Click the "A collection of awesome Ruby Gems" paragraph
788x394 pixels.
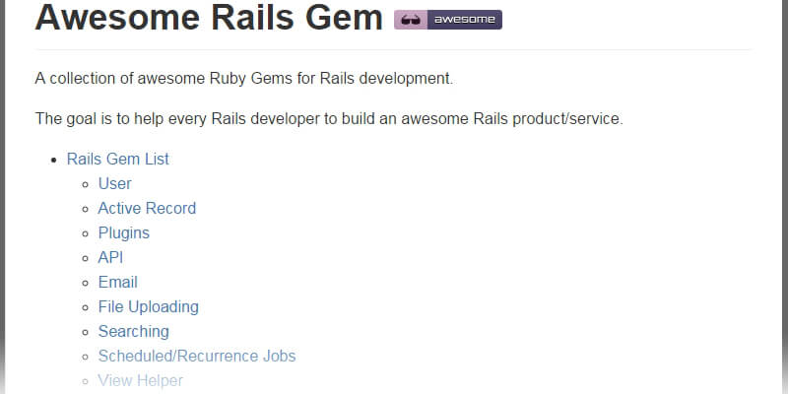click(x=243, y=78)
